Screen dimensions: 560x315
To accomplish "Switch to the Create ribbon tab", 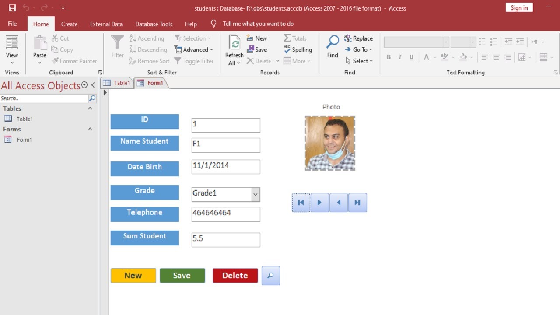I will coord(69,24).
